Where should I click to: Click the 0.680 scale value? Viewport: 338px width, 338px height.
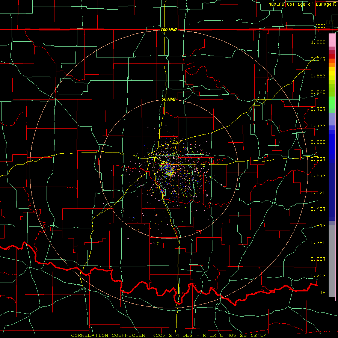click(318, 142)
